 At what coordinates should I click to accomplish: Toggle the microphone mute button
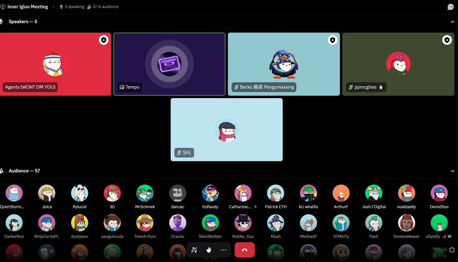click(x=194, y=250)
